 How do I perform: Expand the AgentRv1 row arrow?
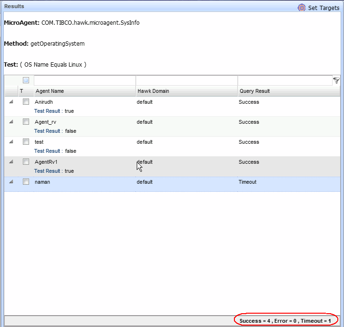tap(11, 162)
